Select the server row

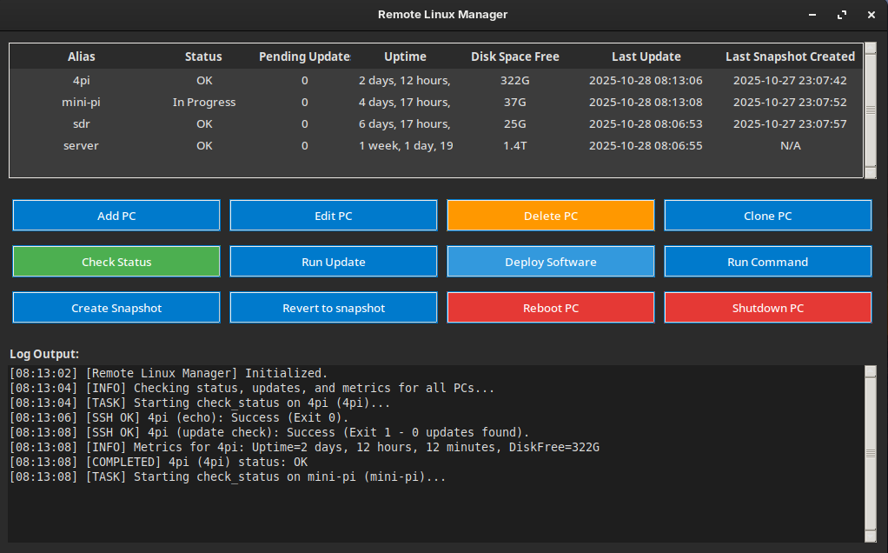(82, 145)
